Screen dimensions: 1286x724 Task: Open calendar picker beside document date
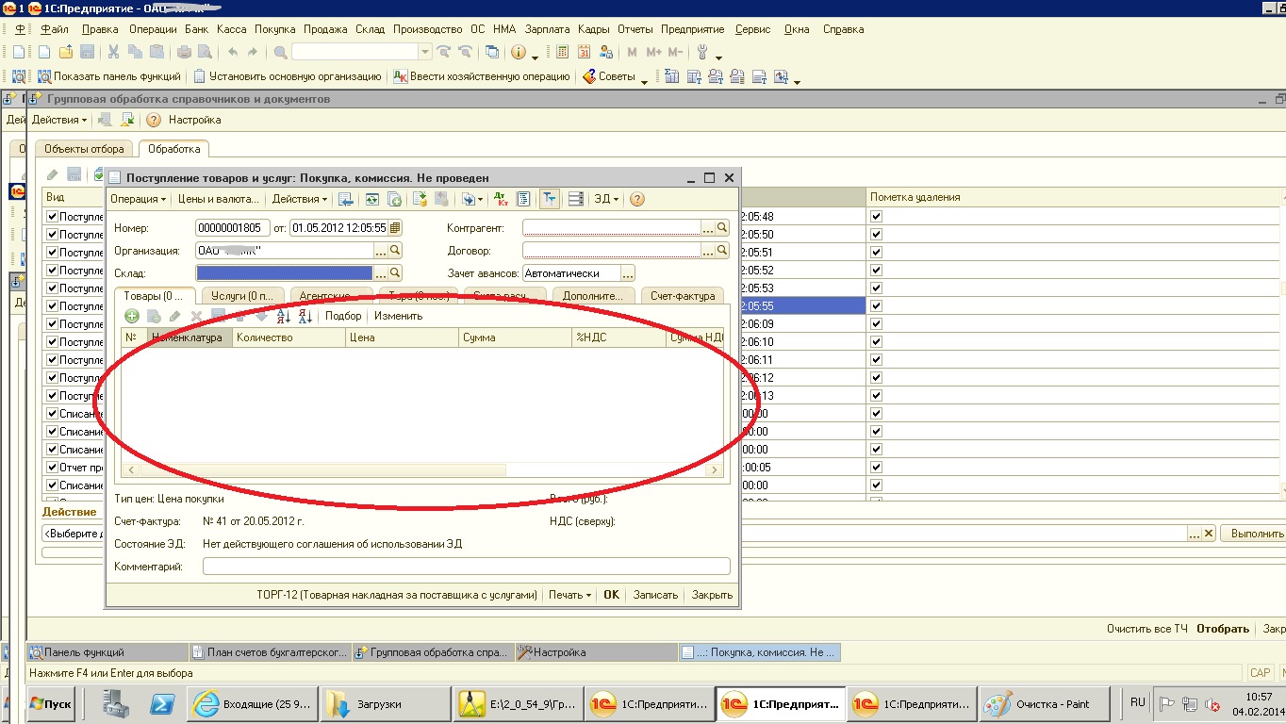coord(395,227)
